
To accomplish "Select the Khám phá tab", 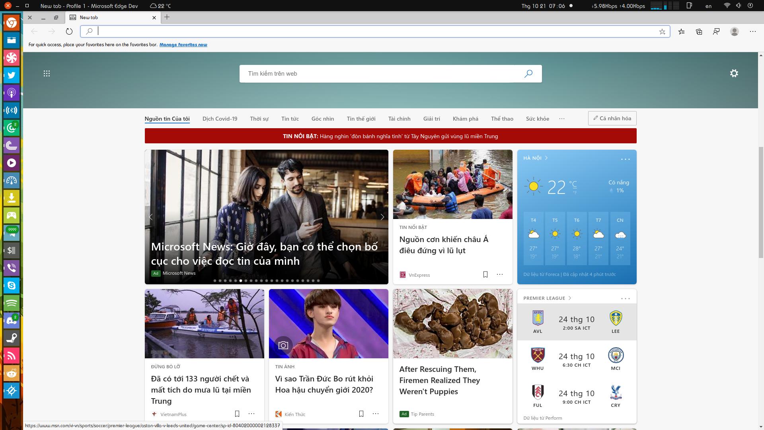I will point(466,119).
